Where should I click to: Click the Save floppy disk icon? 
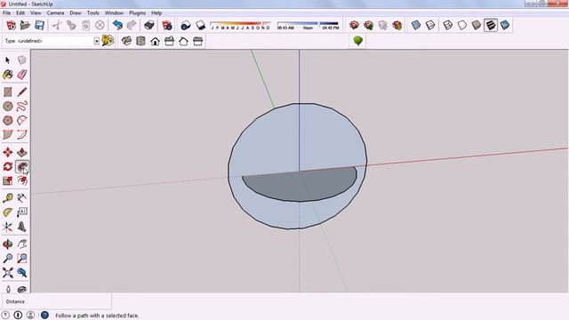tap(39, 25)
